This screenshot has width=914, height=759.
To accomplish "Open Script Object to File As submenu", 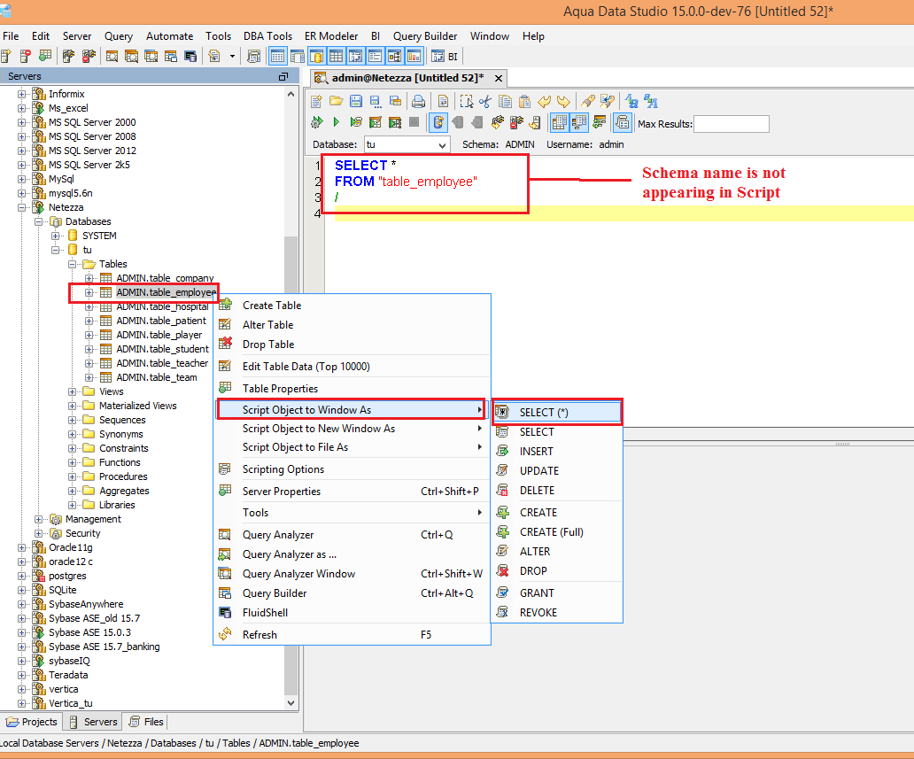I will coord(352,447).
